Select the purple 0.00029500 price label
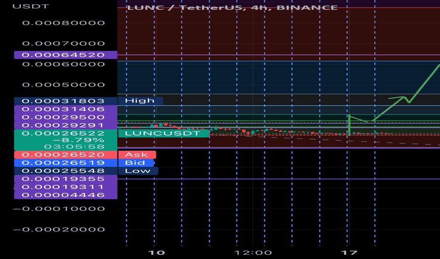 (66, 117)
